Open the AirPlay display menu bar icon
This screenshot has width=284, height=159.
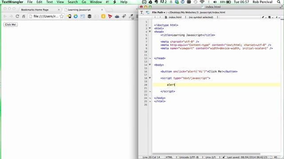144,2
